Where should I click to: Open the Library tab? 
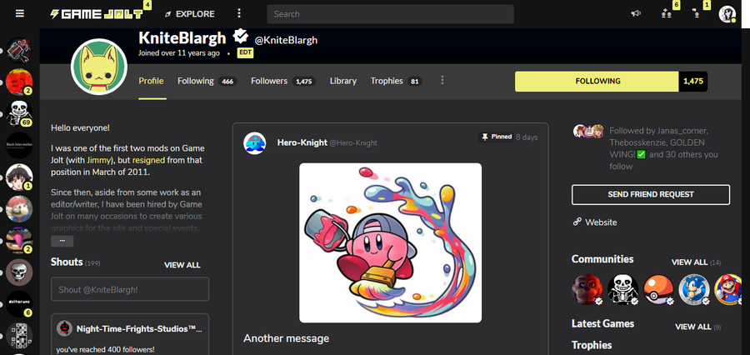click(x=343, y=81)
